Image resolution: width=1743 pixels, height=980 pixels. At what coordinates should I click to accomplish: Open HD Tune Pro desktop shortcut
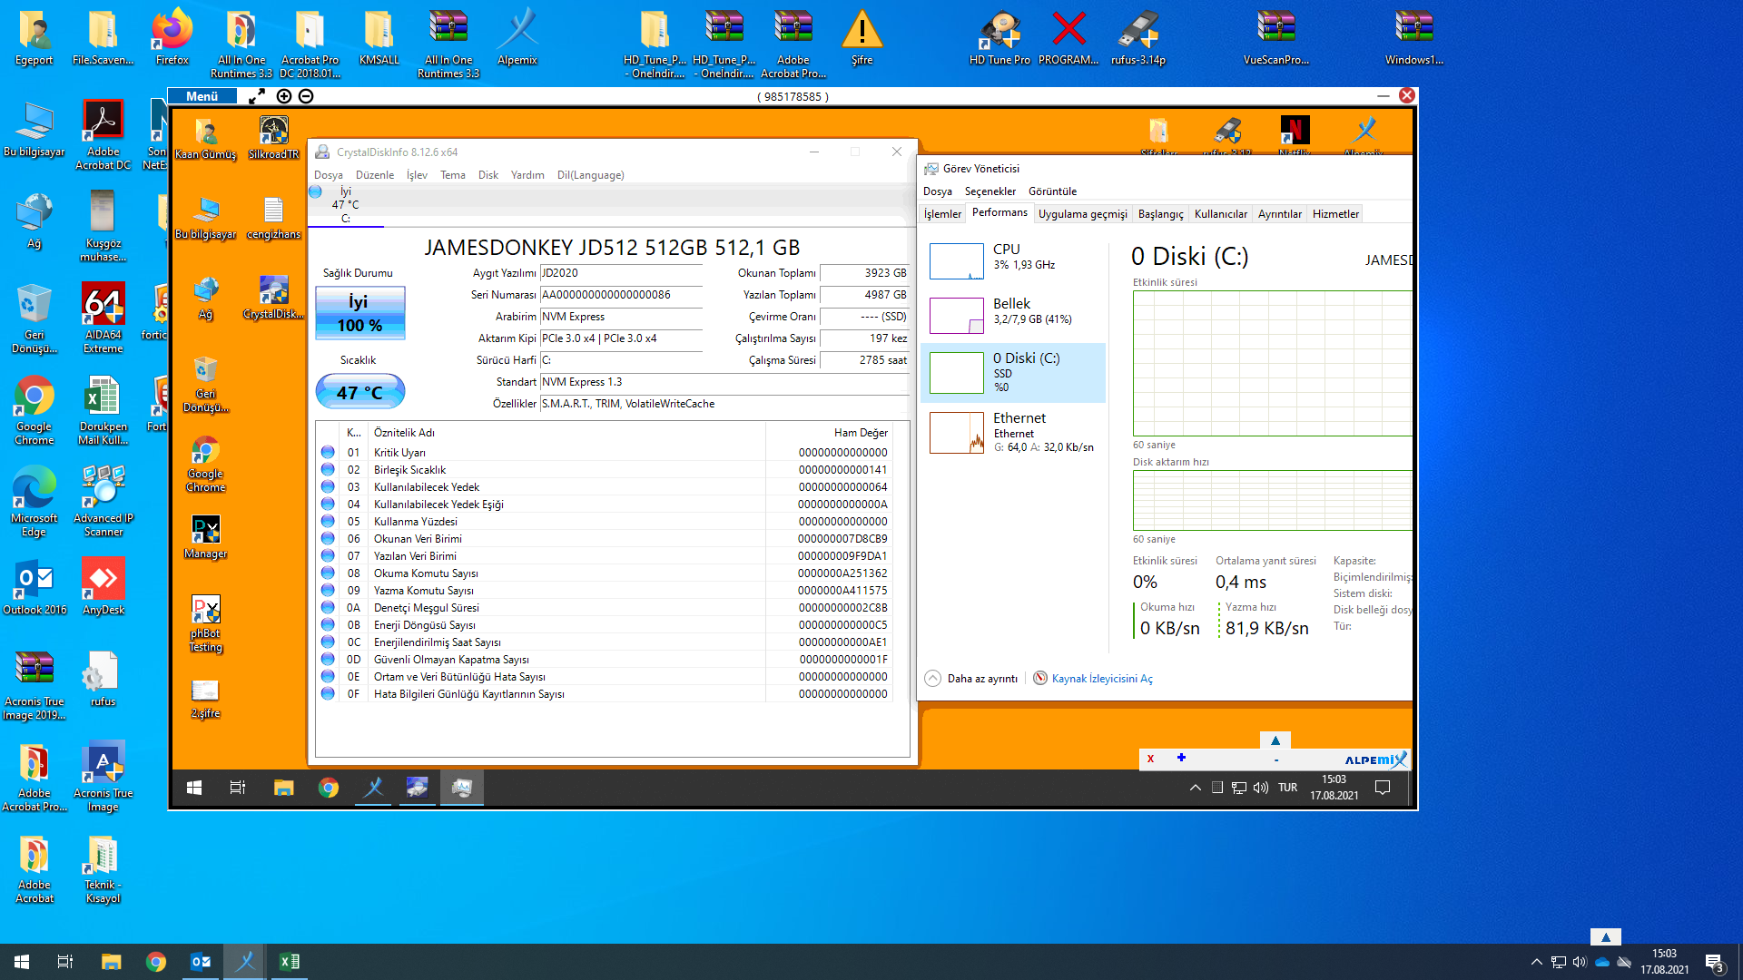1000,38
